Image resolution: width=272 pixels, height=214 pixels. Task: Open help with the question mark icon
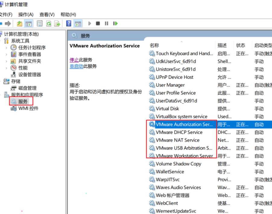coord(69,23)
